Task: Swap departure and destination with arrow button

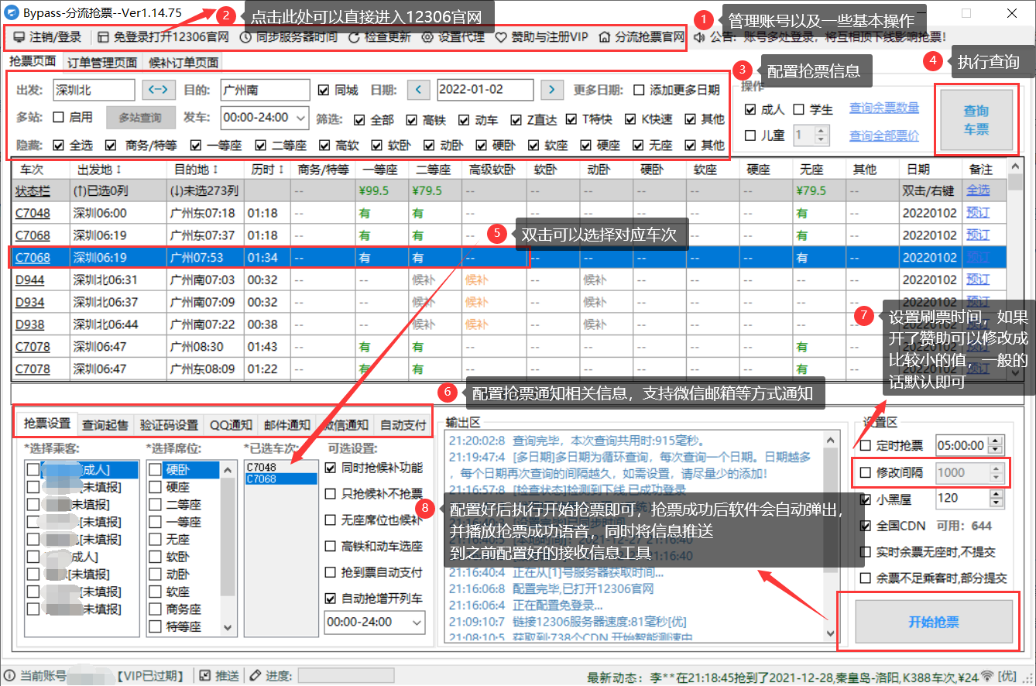Action: point(159,90)
